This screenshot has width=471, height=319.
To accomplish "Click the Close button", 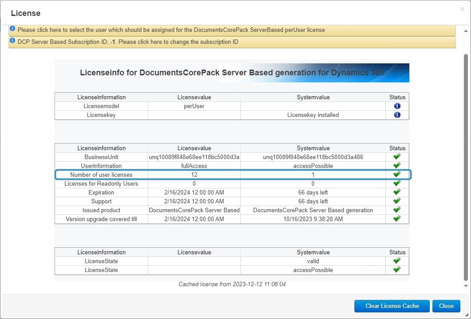I will coord(446,306).
